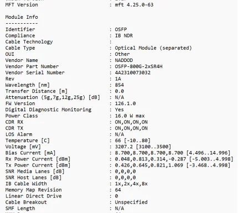Screen dimensions: 238x213
Task: Click the MFT Version value mft 4.25.0-63
Action: click(x=134, y=5)
